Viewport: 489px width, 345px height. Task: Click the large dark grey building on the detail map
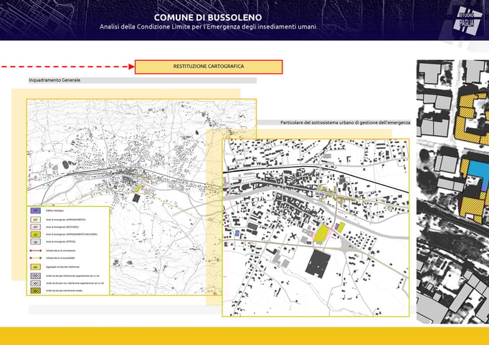point(318,264)
